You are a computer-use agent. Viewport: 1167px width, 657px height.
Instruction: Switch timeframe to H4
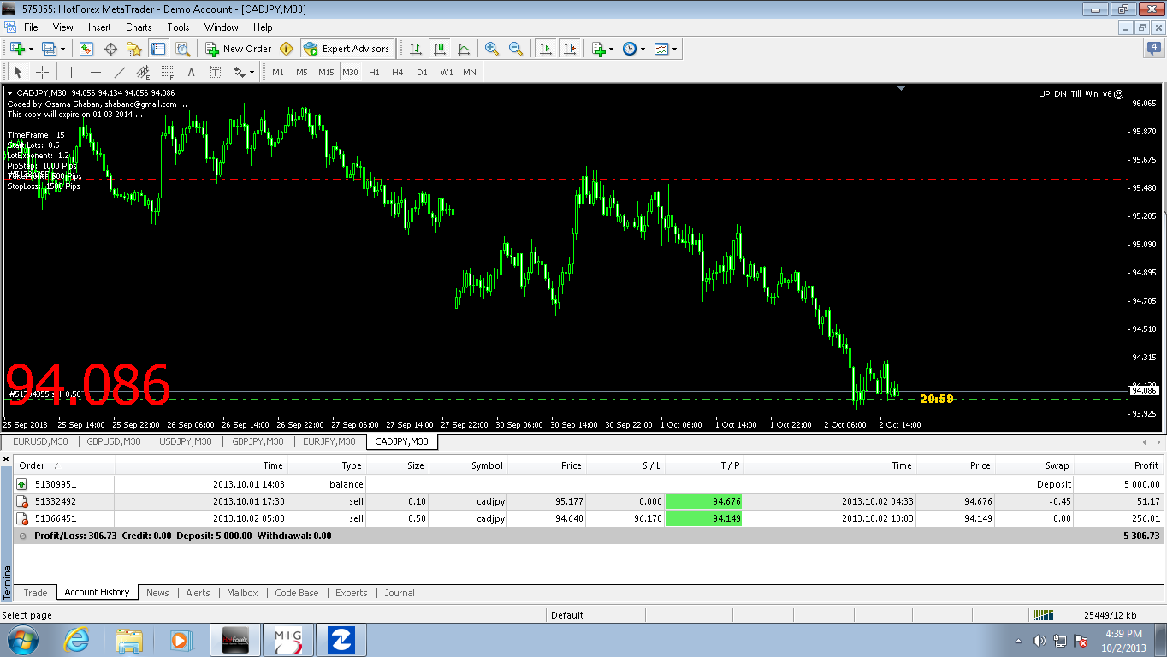pos(398,72)
